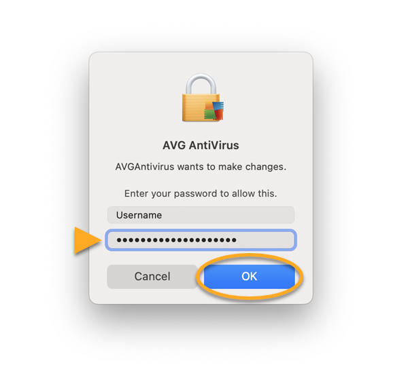
Task: Click the blank dialog area above the padlock
Action: tap(201, 62)
